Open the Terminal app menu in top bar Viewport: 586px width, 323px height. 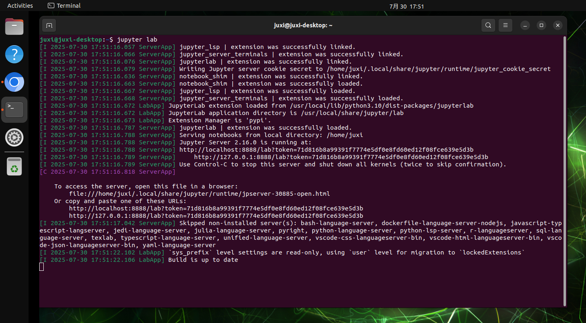(64, 6)
